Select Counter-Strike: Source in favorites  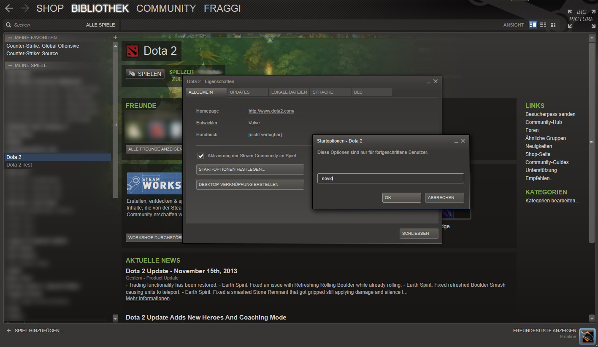tap(58, 54)
